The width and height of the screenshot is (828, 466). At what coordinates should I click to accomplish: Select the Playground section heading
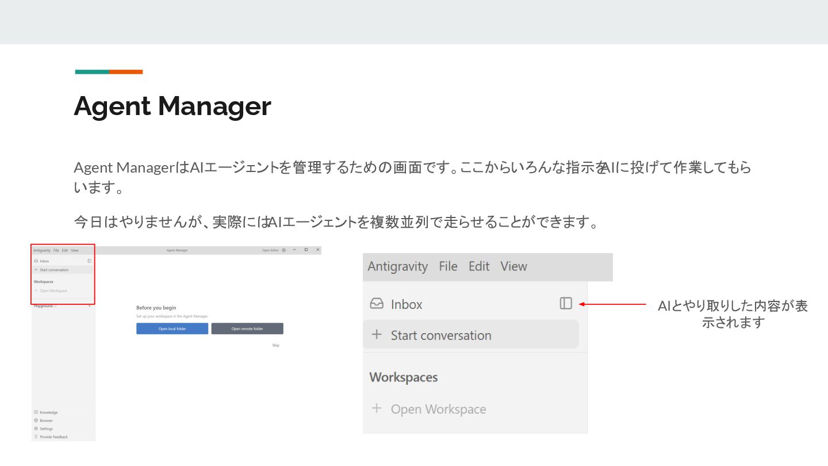(x=43, y=306)
